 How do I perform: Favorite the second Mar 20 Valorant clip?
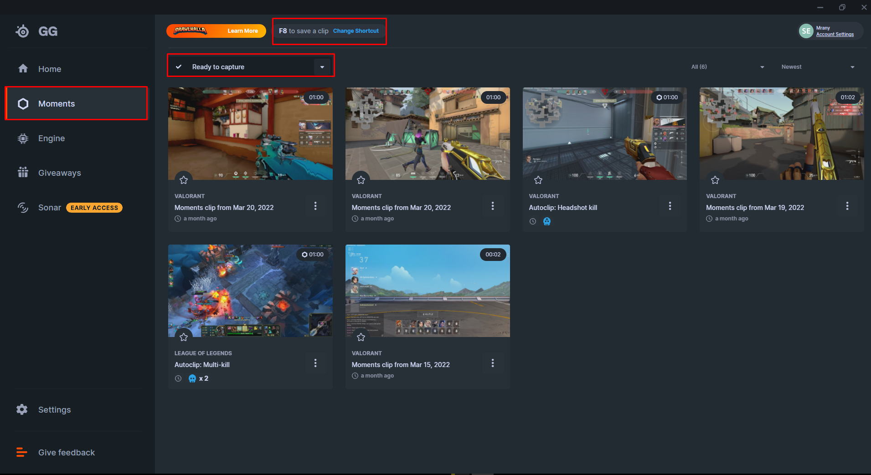click(361, 180)
